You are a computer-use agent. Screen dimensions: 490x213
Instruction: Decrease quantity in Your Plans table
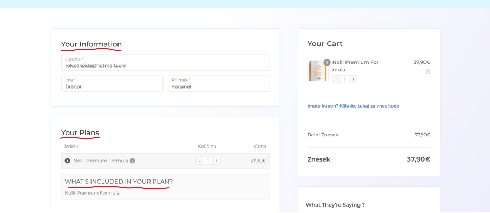click(x=200, y=161)
